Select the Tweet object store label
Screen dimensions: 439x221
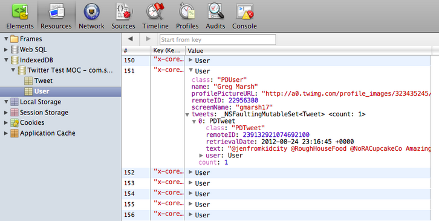click(44, 81)
